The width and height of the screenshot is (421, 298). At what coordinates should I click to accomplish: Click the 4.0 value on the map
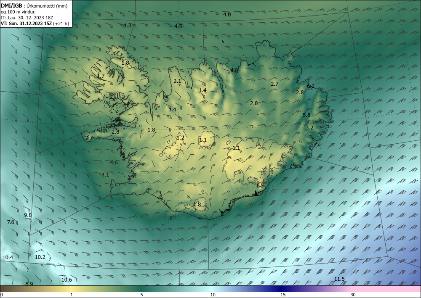tap(227, 14)
